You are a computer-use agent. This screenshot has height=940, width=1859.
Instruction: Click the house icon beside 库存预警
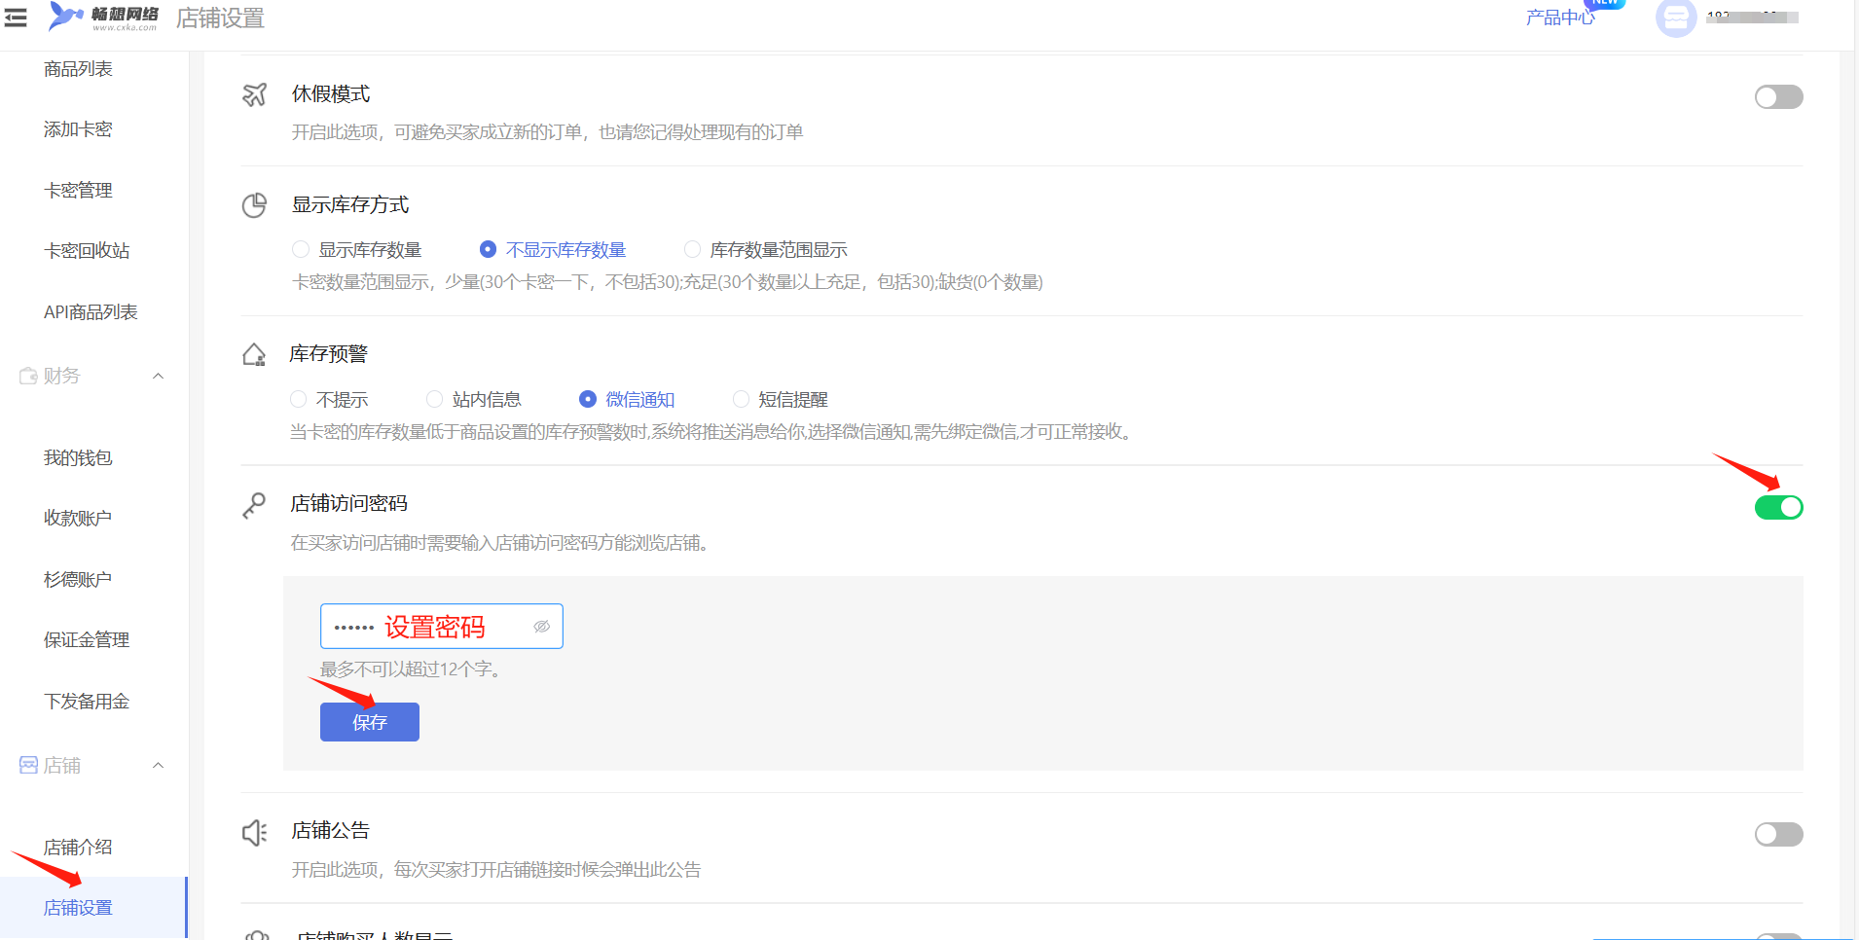coord(254,354)
